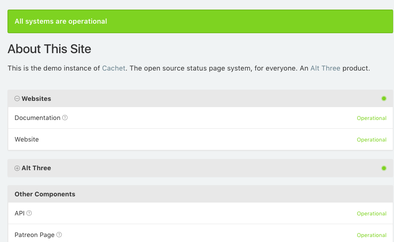Image resolution: width=394 pixels, height=242 pixels.
Task: Open the Alt Three product link
Action: (x=325, y=68)
